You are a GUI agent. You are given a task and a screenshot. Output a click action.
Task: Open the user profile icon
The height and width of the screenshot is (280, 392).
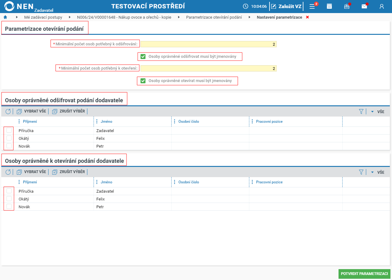pos(382,6)
